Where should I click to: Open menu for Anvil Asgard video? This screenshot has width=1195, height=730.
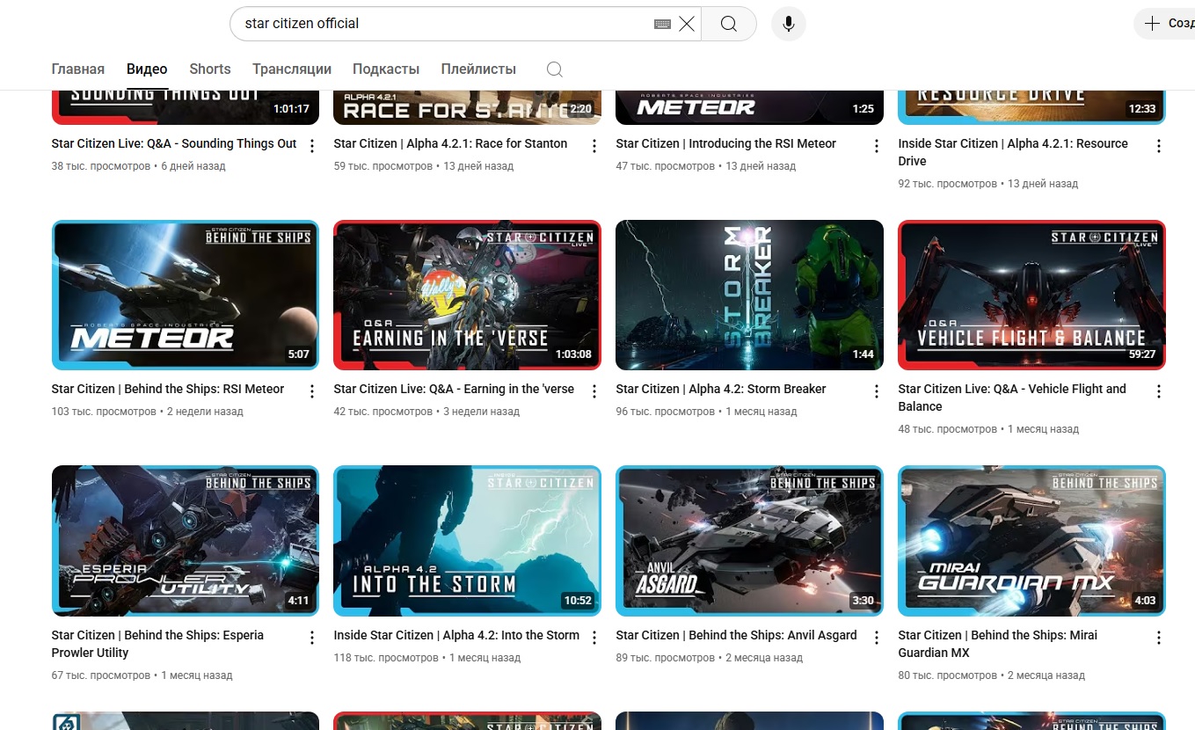click(x=877, y=639)
